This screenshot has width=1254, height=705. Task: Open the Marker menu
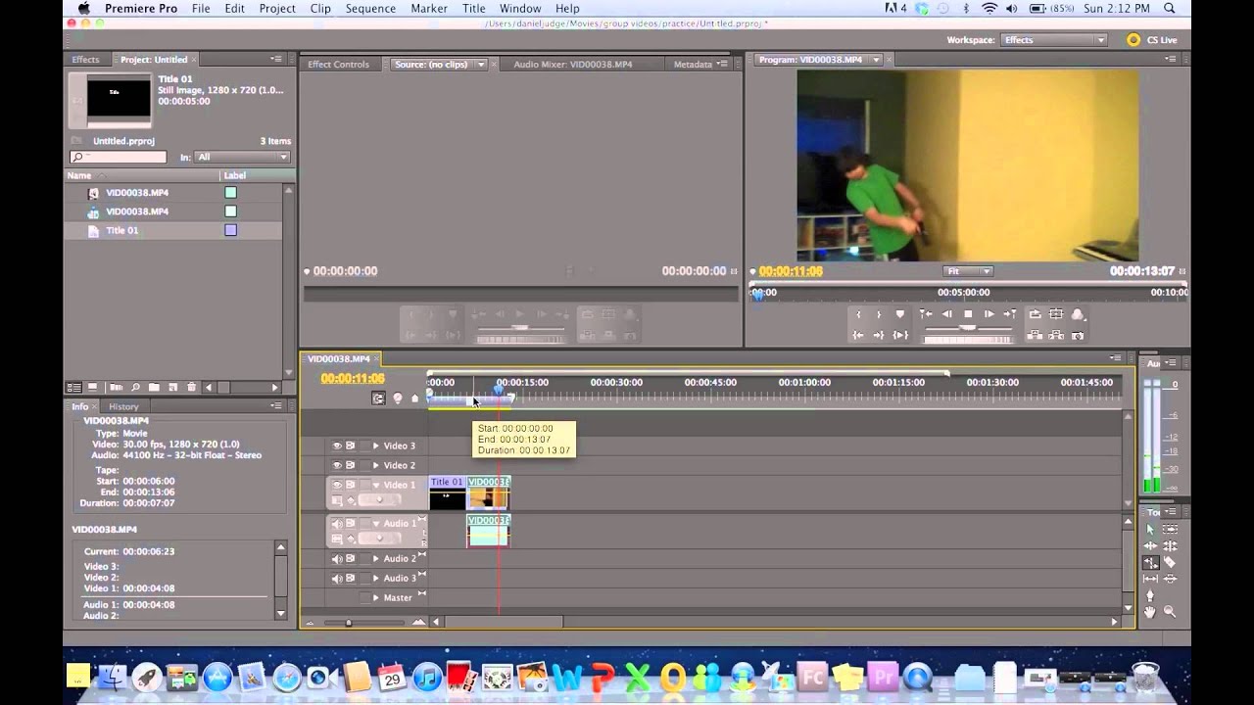pos(429,9)
